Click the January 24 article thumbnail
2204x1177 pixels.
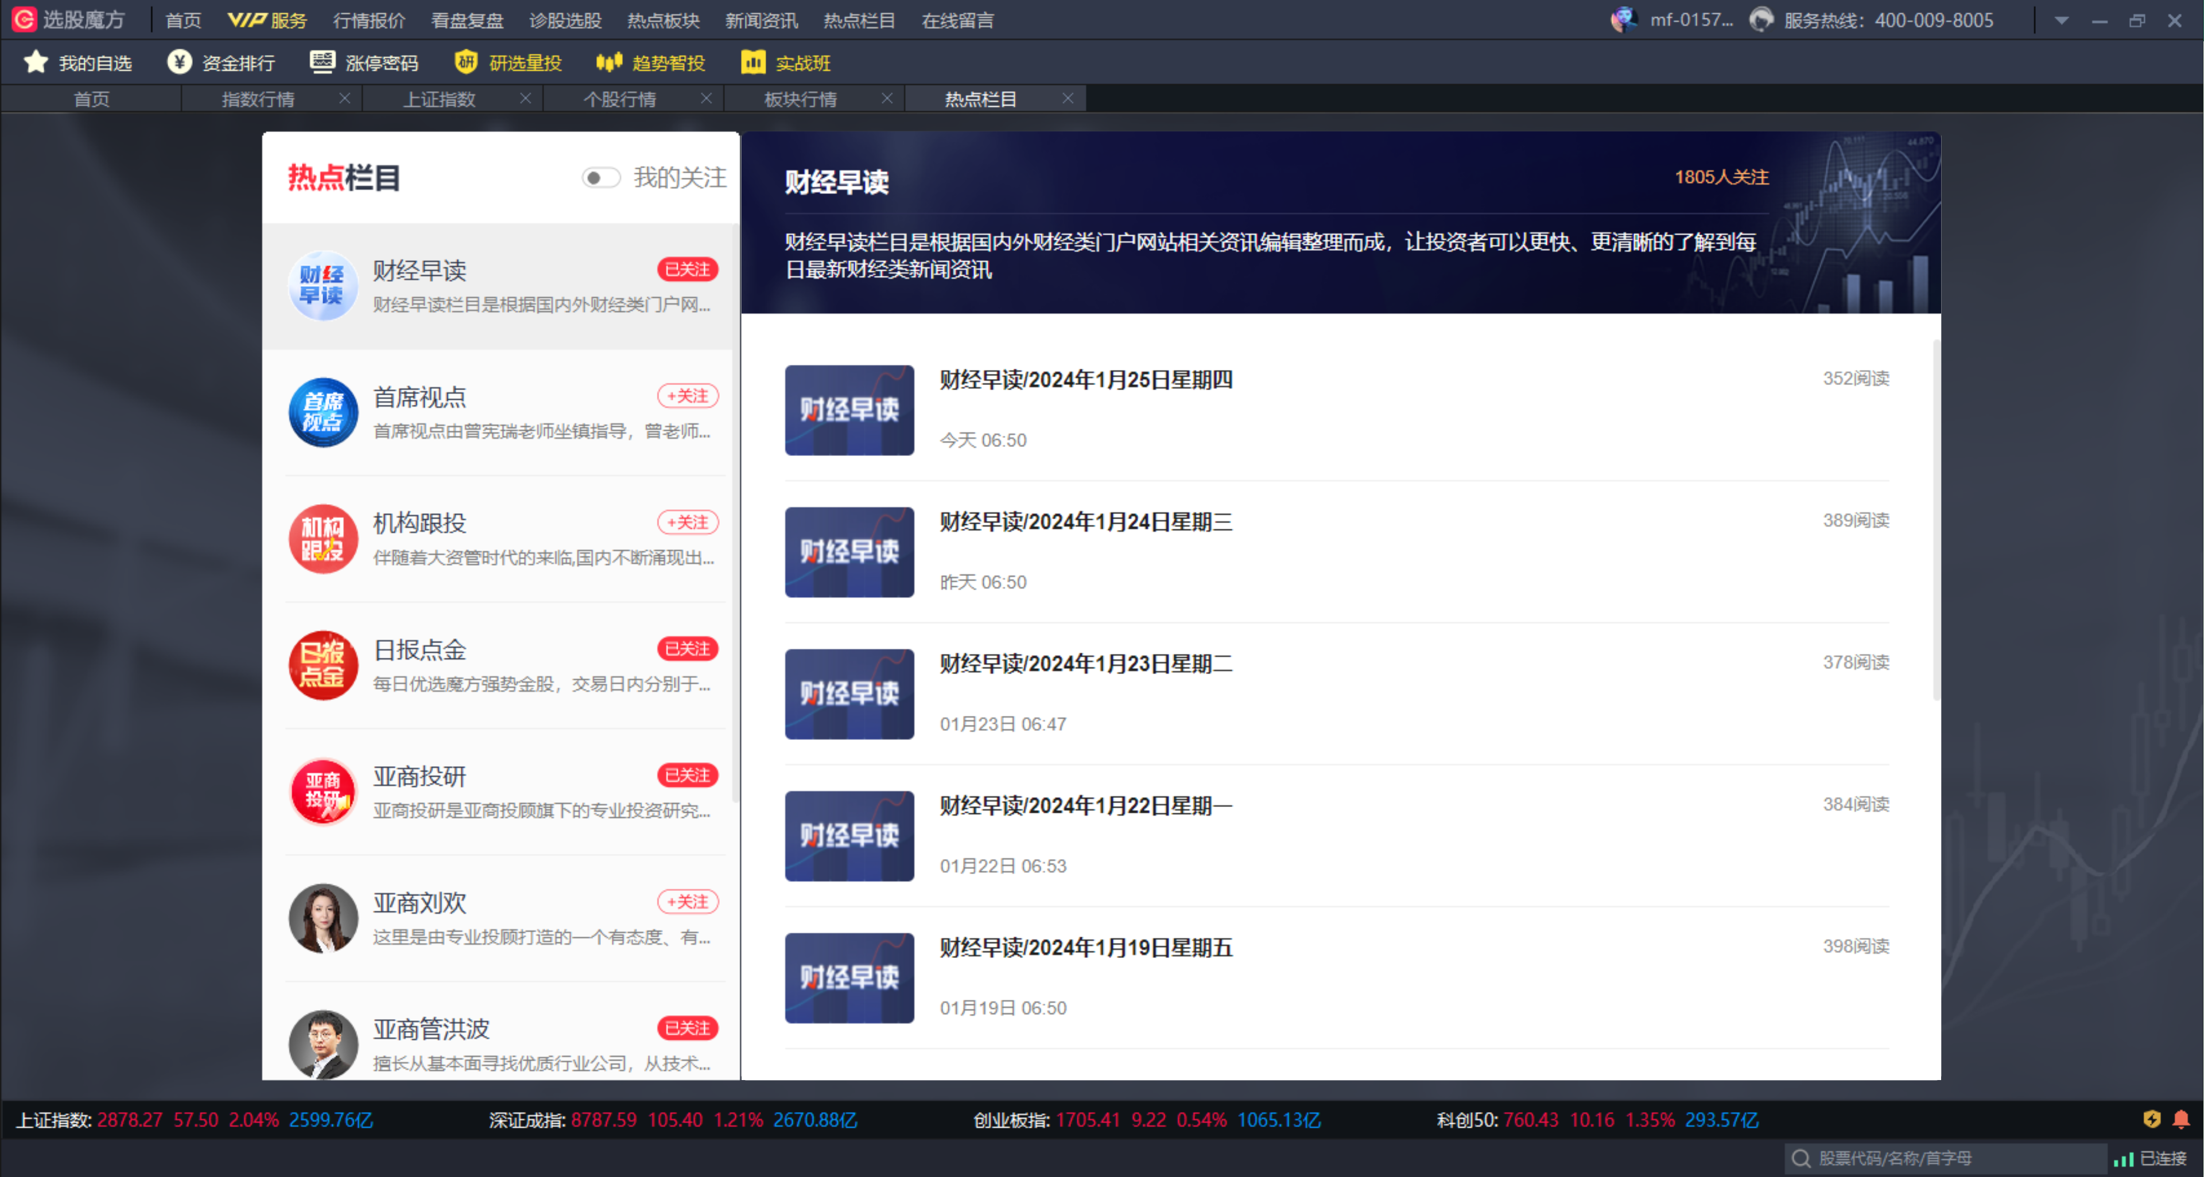point(849,552)
